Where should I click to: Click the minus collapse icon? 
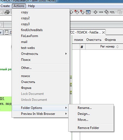101,12
